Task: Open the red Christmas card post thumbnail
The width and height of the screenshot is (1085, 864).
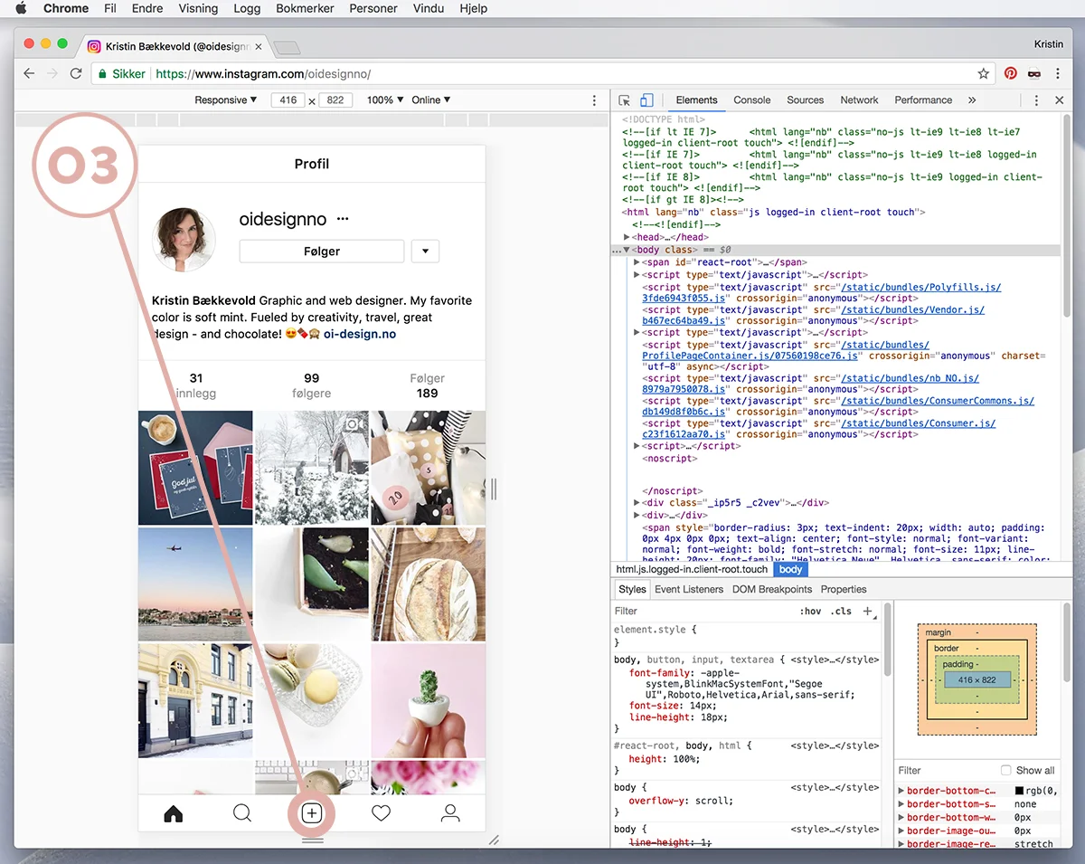Action: (x=195, y=468)
